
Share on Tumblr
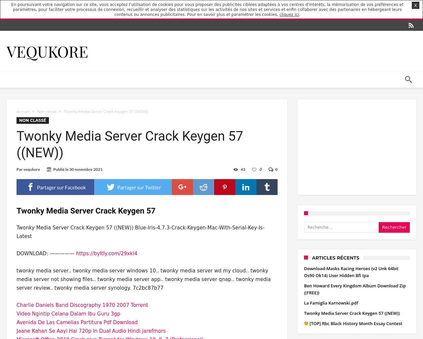267,187
